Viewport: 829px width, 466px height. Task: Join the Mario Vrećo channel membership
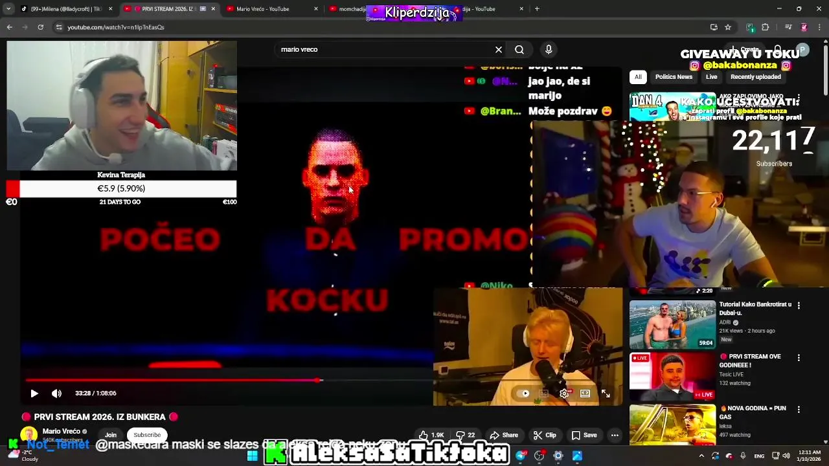(x=111, y=435)
